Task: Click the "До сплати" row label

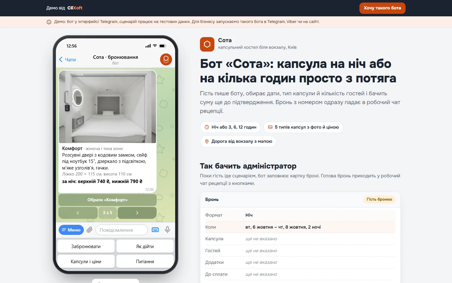Action: click(x=216, y=274)
